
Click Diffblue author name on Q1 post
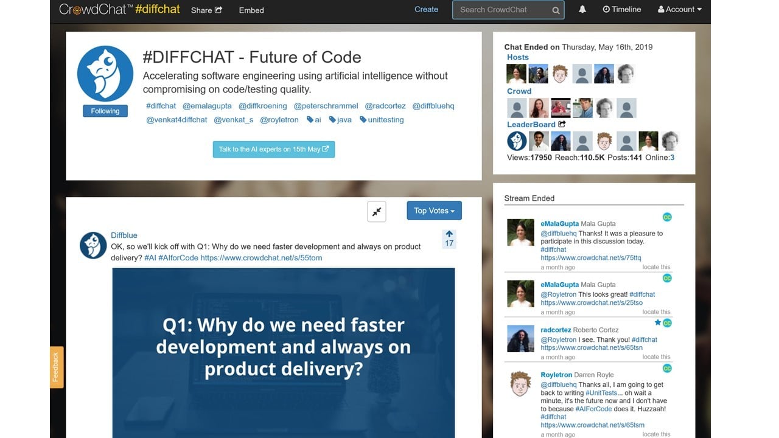[124, 235]
